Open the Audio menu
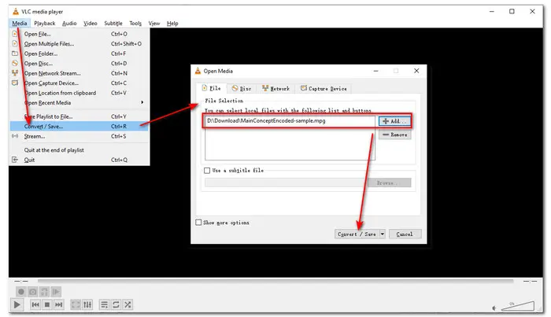551x317 pixels. point(69,23)
